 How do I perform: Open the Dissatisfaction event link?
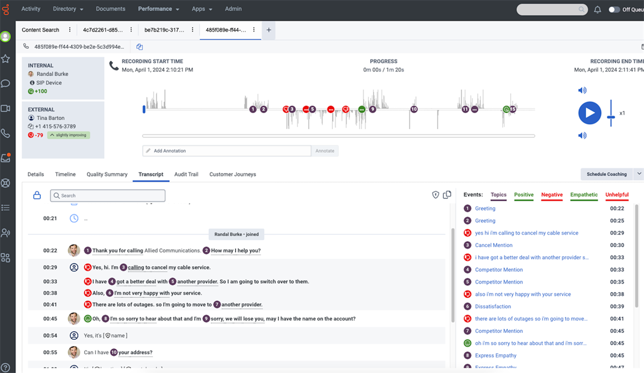point(493,306)
